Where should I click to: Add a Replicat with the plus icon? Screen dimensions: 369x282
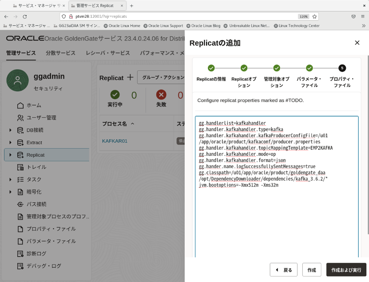pyautogui.click(x=130, y=77)
